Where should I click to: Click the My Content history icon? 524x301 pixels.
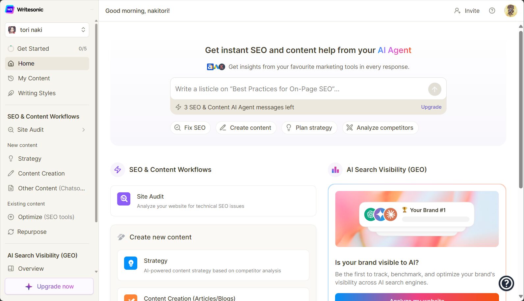[x=11, y=78]
